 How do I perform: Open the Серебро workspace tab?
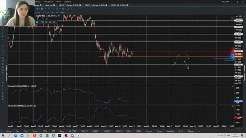tap(171, 131)
